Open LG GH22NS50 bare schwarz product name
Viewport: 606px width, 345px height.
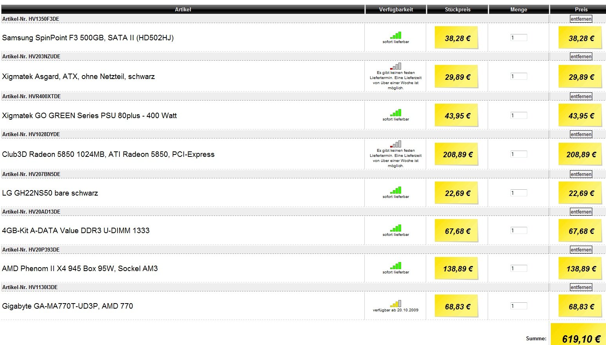click(50, 193)
